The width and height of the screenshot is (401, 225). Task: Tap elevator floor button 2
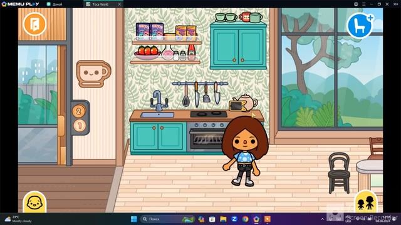(79, 111)
